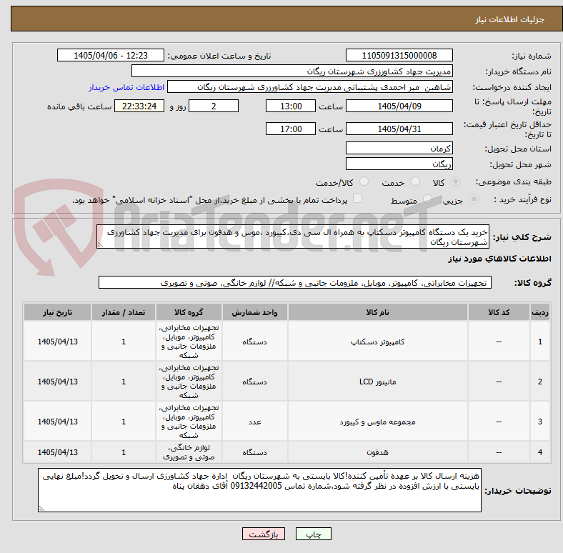The image size is (563, 553).
Task: Toggle the اسناد خزانه اسلامی payment checkbox
Action: pyautogui.click(x=358, y=199)
